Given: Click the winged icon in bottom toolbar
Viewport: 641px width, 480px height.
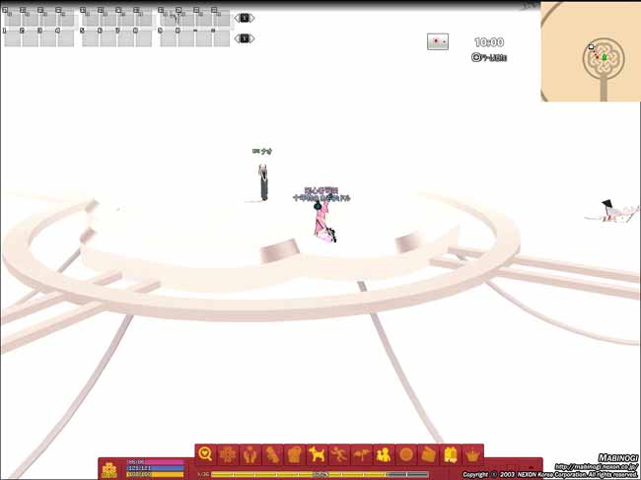Looking at the screenshot, I should coord(361,454).
